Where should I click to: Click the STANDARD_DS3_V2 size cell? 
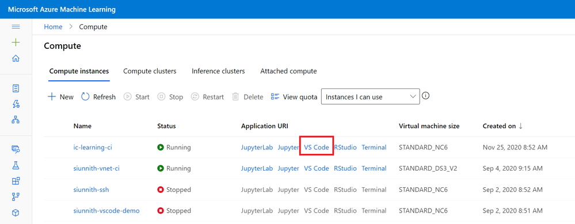[x=428, y=168]
